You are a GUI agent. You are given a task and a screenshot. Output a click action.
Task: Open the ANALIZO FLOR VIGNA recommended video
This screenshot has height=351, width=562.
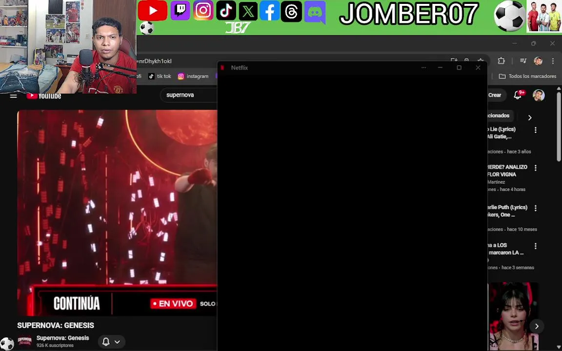[x=507, y=171]
